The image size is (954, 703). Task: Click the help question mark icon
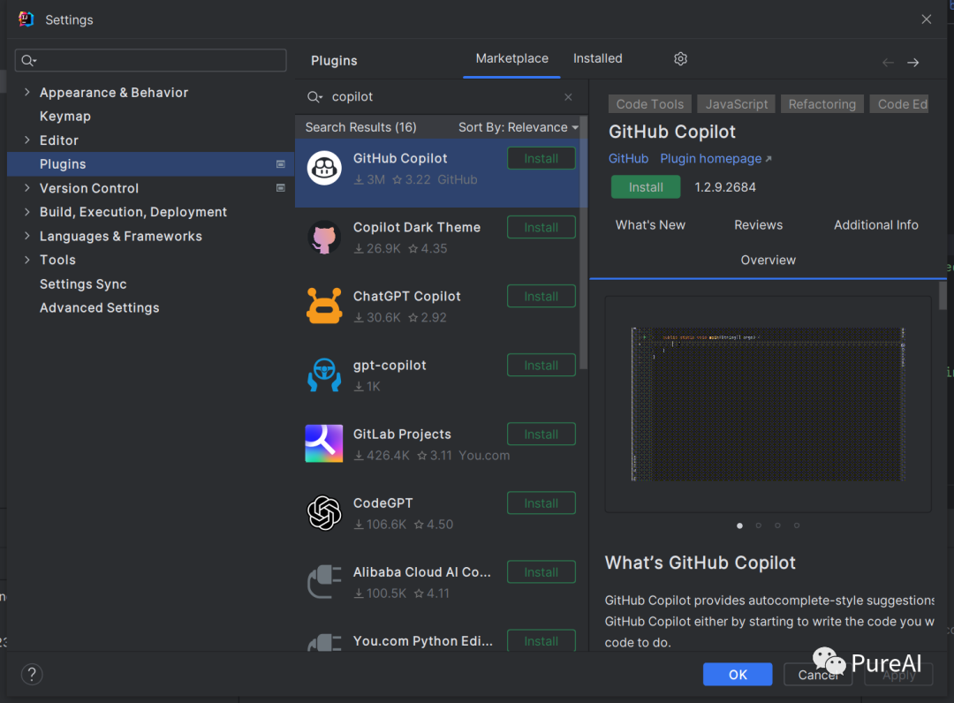(32, 674)
